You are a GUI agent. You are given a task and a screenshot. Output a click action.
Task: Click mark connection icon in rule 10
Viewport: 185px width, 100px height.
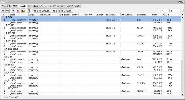11,59
